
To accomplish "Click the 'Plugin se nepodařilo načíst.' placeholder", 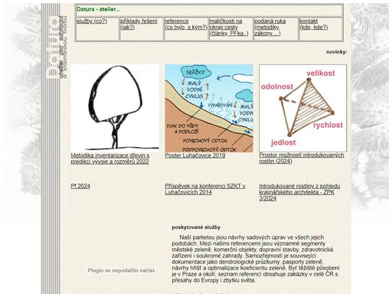I will click(x=122, y=270).
